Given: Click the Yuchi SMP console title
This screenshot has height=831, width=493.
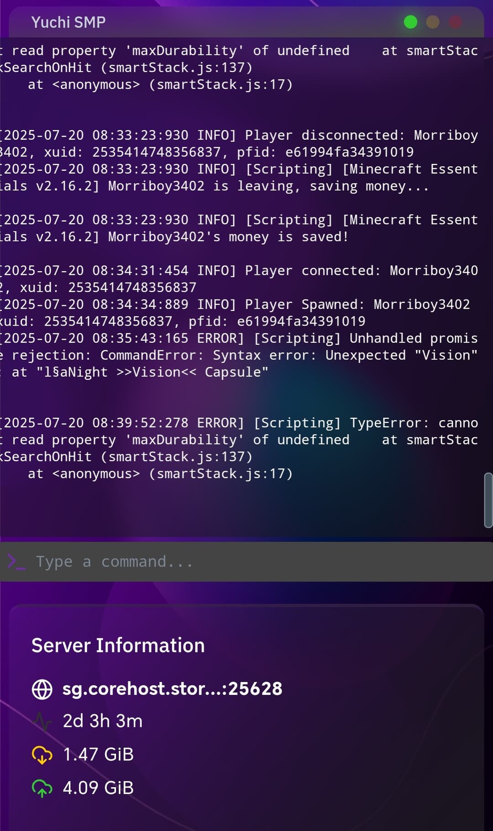Looking at the screenshot, I should (68, 22).
